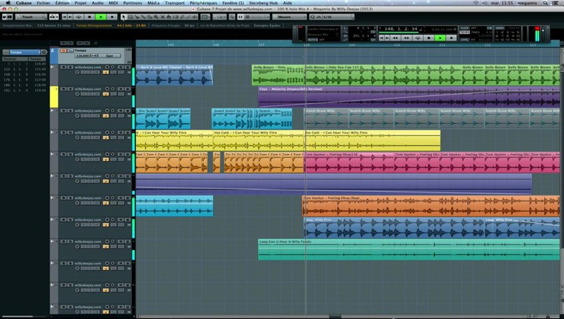The image size is (564, 319).
Task: Activate the tempo track orange button
Action: (63, 51)
